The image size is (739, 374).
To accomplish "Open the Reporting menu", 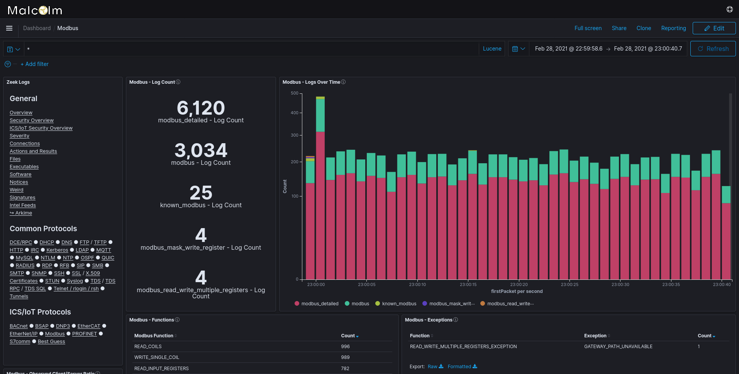I will 673,28.
